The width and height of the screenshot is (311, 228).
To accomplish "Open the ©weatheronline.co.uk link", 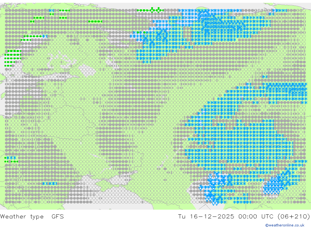I will (x=285, y=225).
